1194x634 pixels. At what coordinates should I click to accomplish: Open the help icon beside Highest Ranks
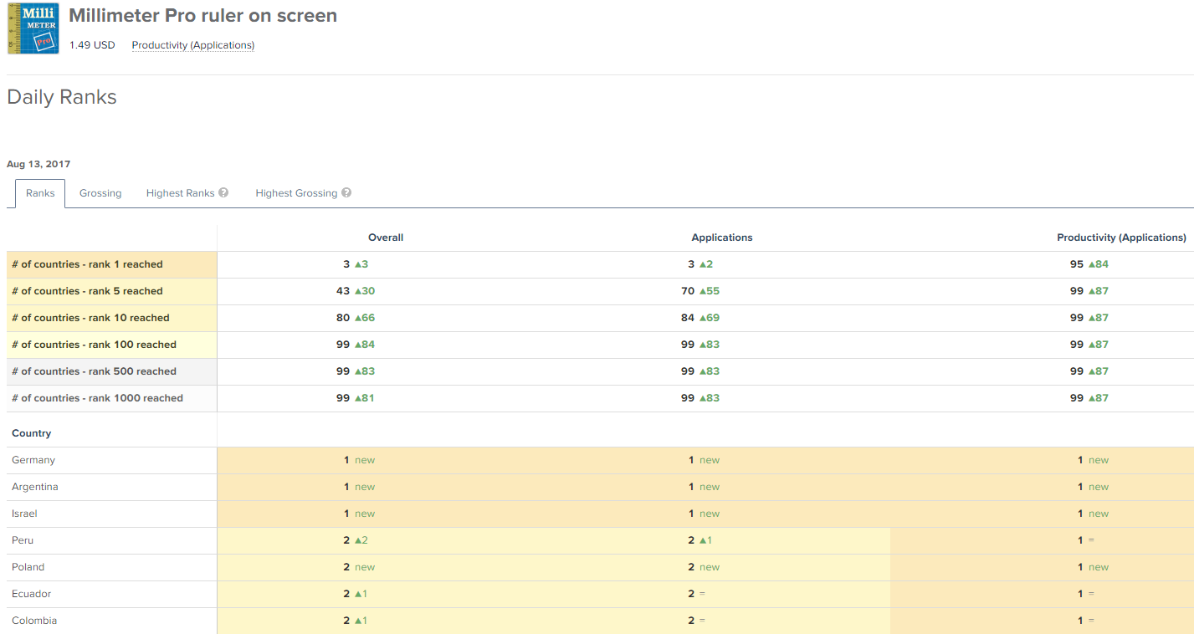(x=223, y=192)
